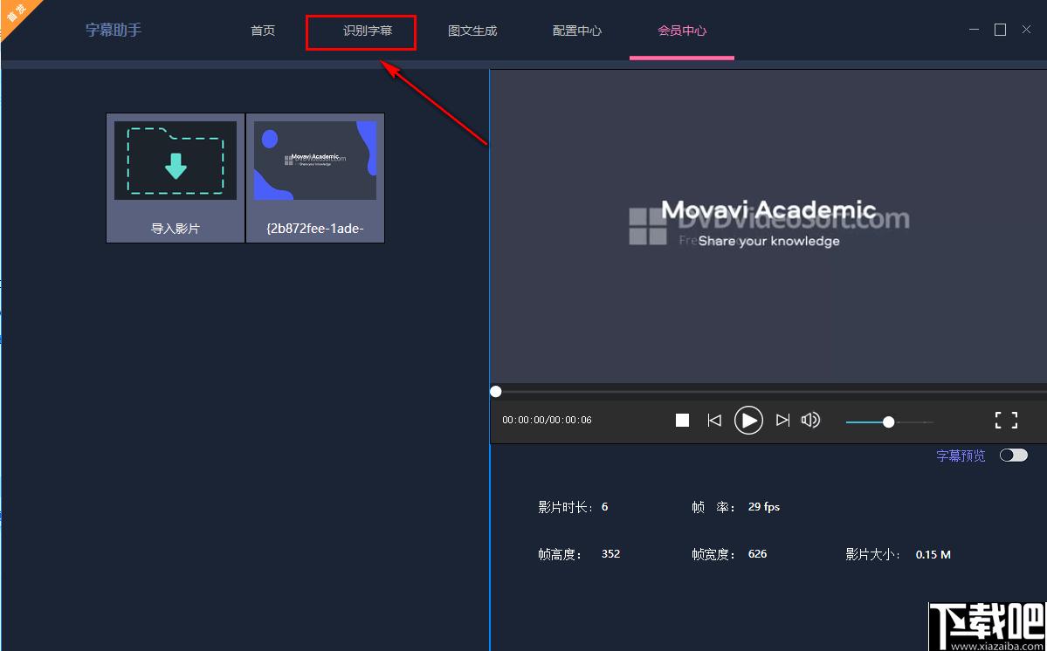Select the {2b872fee-1ade- video thumbnail
The height and width of the screenshot is (651, 1047).
(315, 178)
